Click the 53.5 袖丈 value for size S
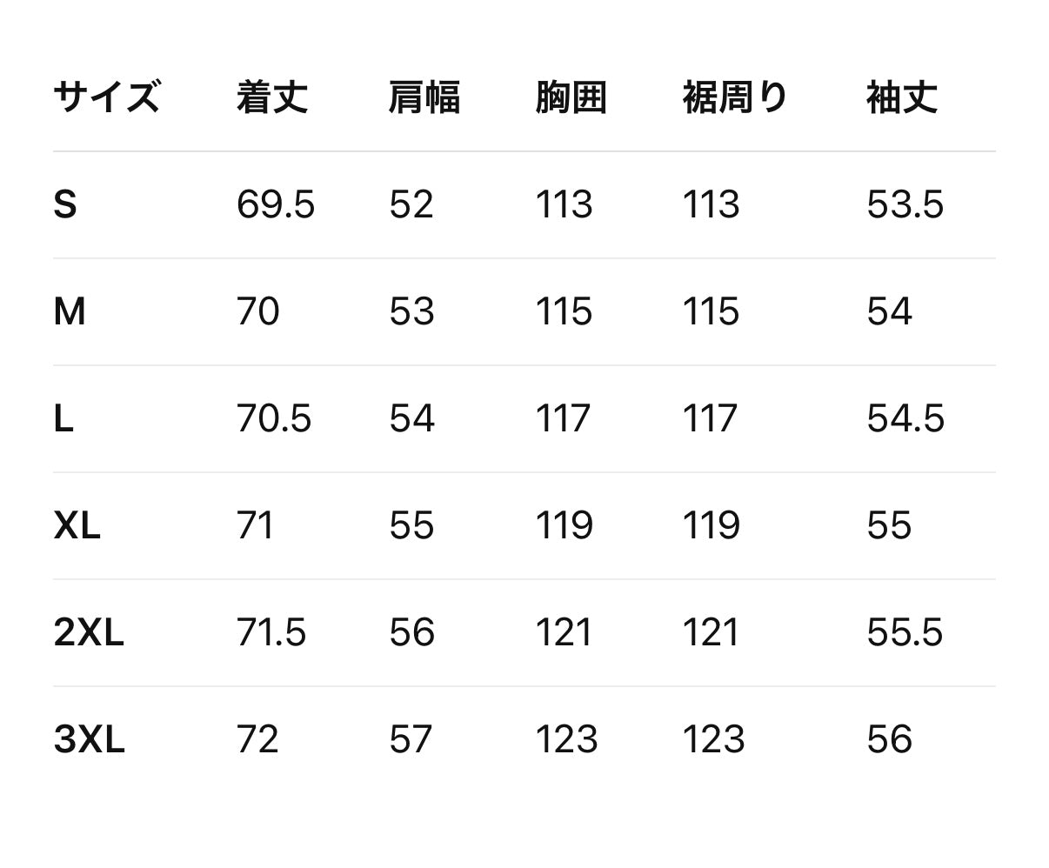The height and width of the screenshot is (868, 1049). pyautogui.click(x=905, y=205)
